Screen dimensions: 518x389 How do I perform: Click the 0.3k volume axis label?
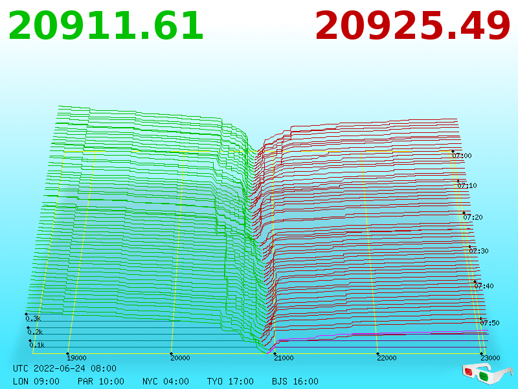pyautogui.click(x=33, y=318)
